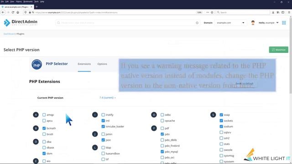Uncheck the soap extension
Image resolution: width=292 pixels, height=164 pixels.
[221, 115]
